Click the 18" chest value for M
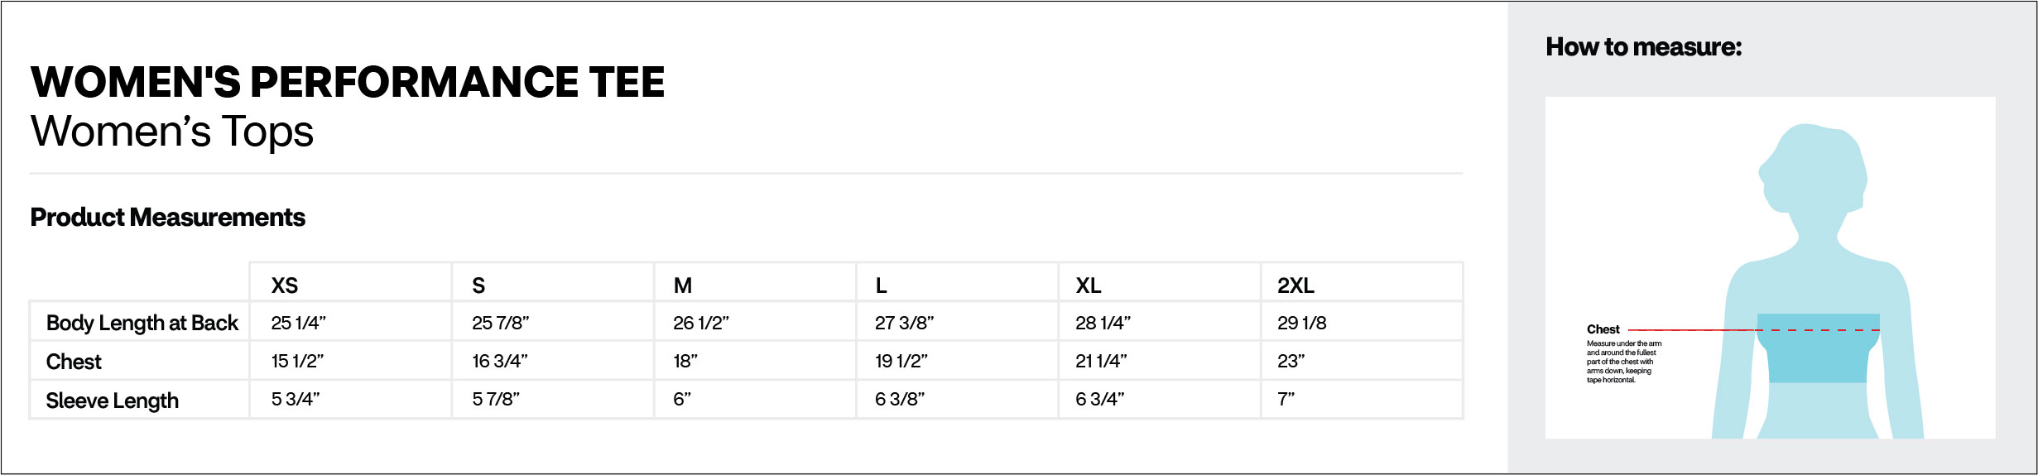This screenshot has width=2038, height=475. click(x=685, y=361)
